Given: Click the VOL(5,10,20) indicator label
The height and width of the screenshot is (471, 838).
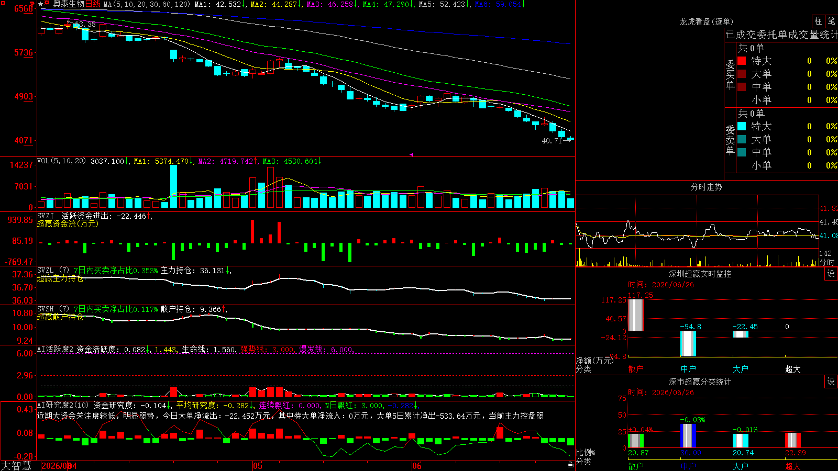Looking at the screenshot, I should 61,161.
